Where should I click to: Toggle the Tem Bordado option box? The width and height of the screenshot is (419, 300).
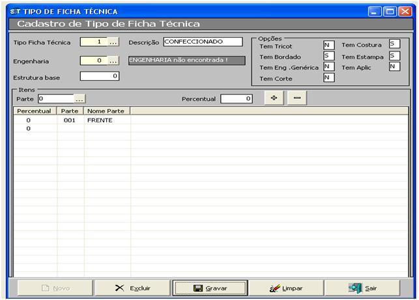pos(328,56)
